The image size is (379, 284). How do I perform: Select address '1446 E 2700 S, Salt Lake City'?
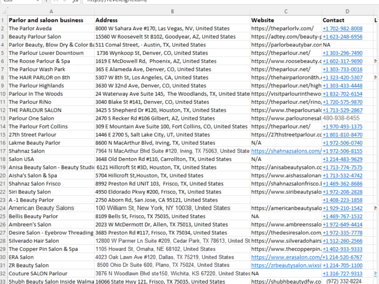click(172, 135)
